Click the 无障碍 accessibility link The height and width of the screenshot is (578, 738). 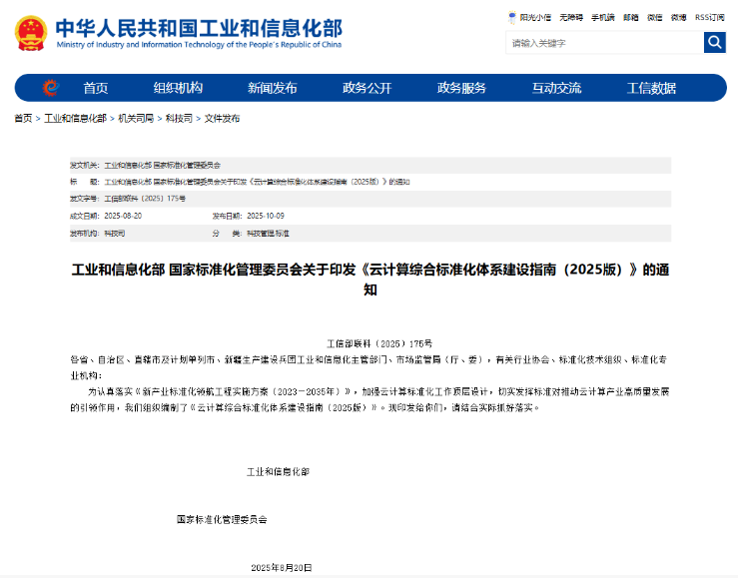571,17
